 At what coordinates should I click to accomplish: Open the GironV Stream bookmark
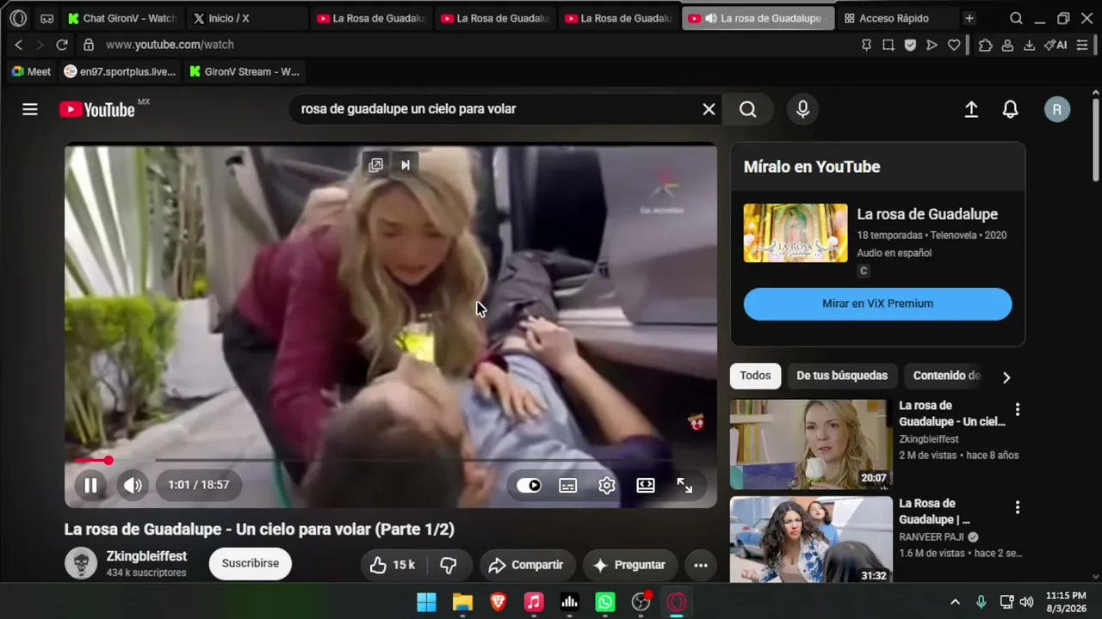245,71
